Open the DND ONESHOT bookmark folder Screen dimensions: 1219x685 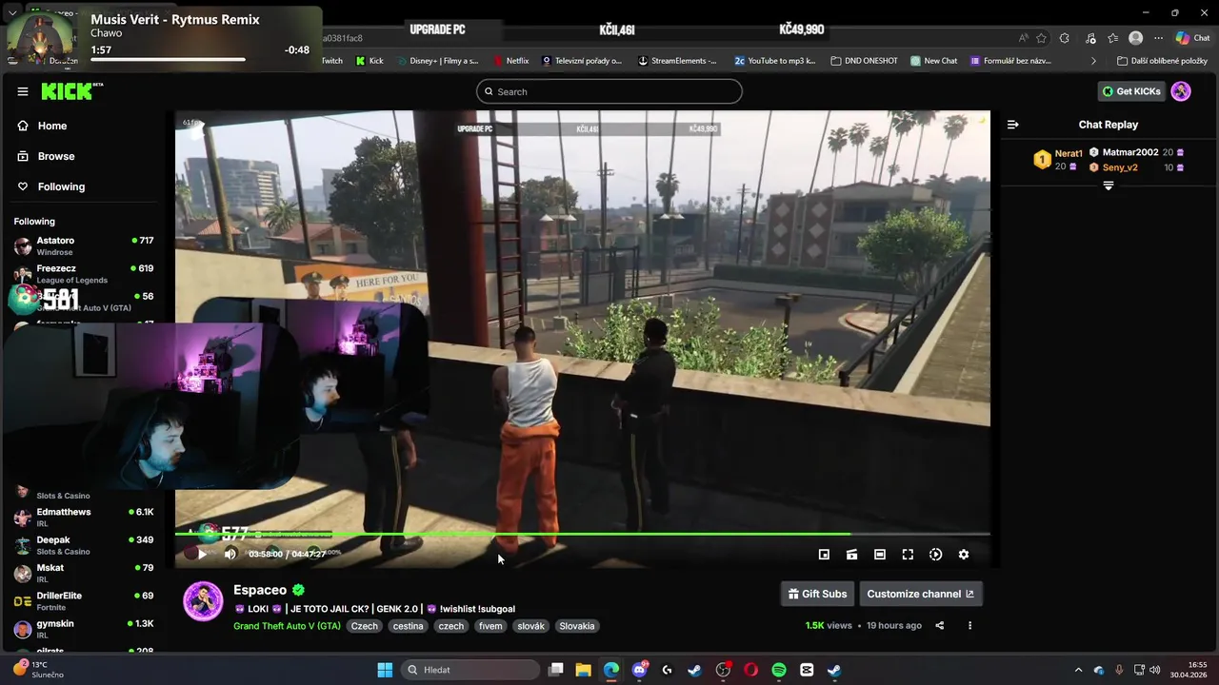click(864, 60)
